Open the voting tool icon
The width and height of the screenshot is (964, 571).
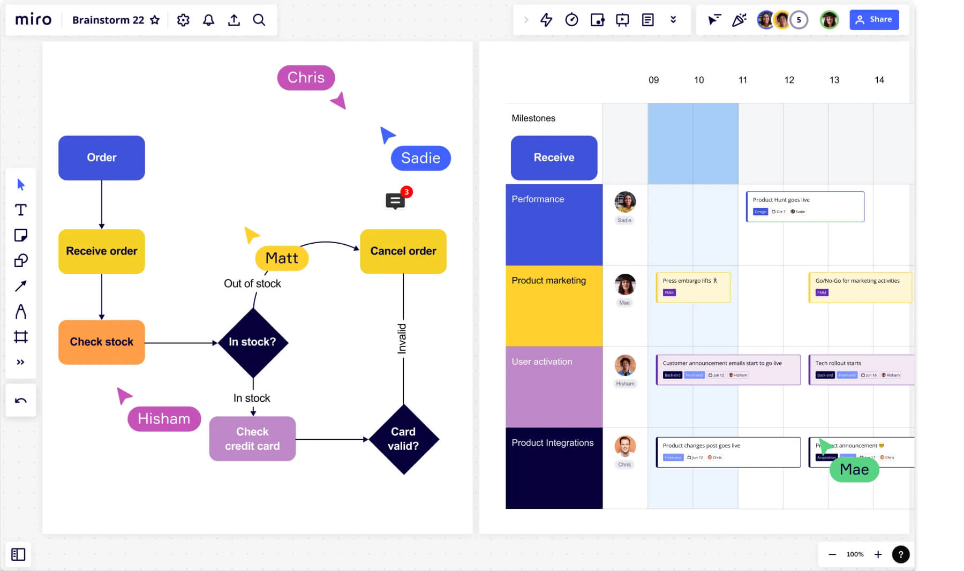pyautogui.click(x=597, y=20)
